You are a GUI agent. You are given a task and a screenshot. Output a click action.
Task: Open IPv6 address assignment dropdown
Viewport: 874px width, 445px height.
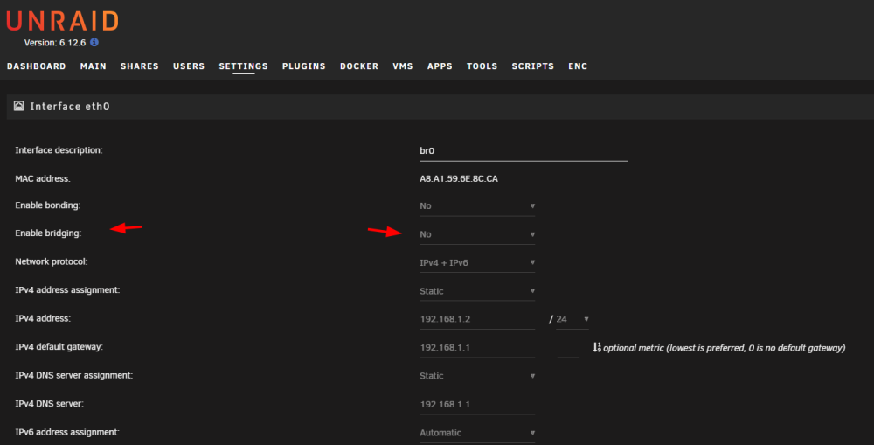pos(477,433)
